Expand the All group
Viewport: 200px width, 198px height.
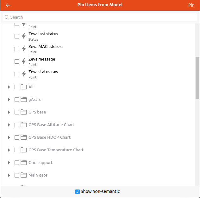tap(9, 87)
